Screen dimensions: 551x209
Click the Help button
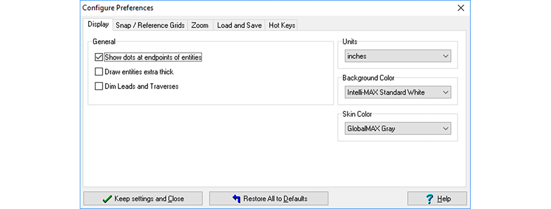(x=437, y=199)
